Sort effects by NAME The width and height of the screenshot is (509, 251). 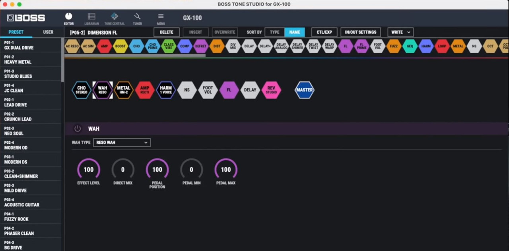click(295, 32)
